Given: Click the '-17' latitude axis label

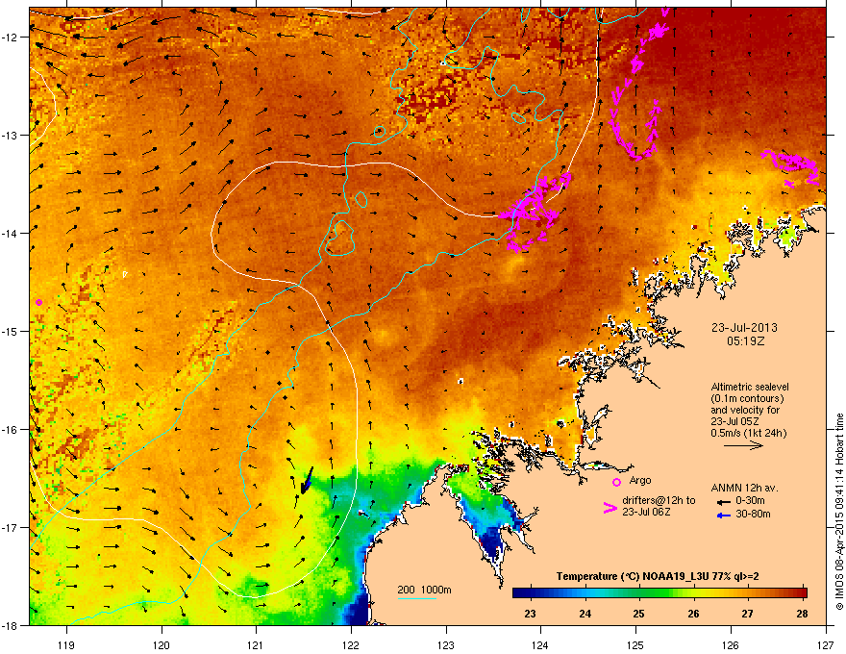Looking at the screenshot, I should (x=10, y=528).
